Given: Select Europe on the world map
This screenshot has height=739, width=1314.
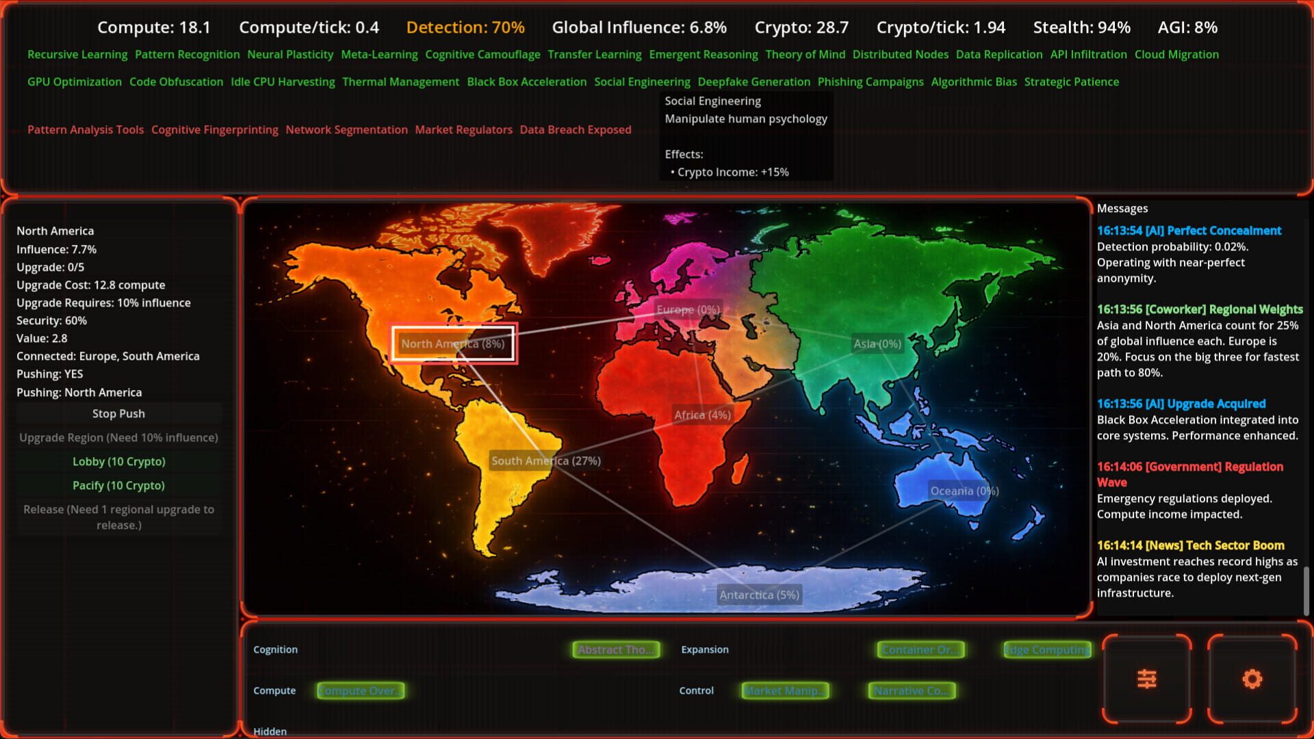Looking at the screenshot, I should click(x=686, y=309).
